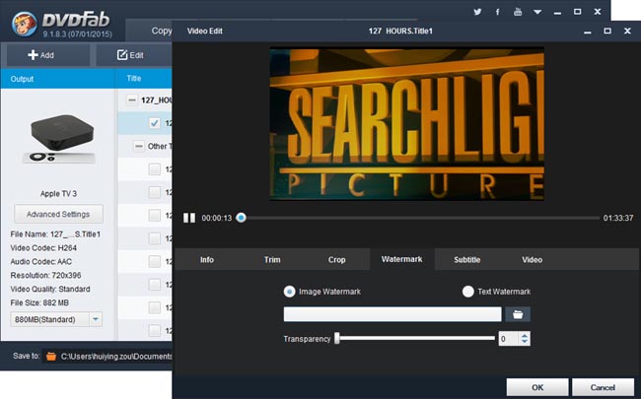Click the 'Audio Codec: AAC' text

pos(40,261)
